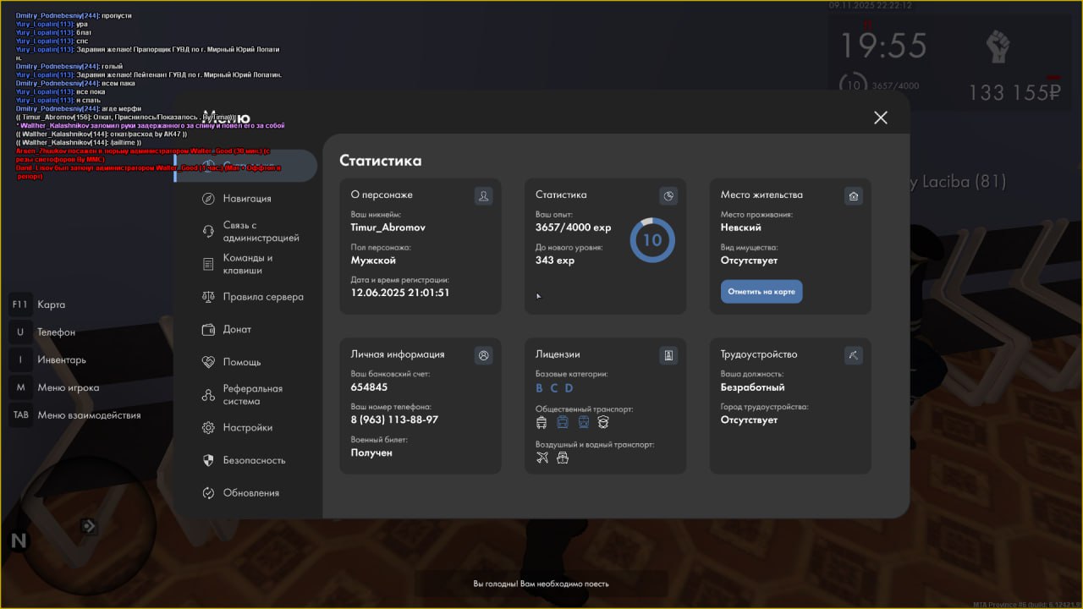Click the 3657/4000 exp value in the Статистика card
The width and height of the screenshot is (1083, 609).
coord(574,228)
